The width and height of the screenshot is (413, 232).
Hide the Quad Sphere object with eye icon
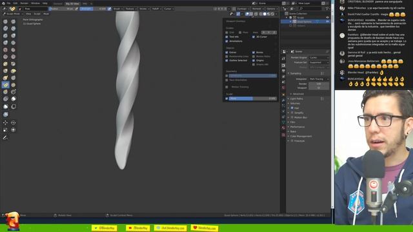point(327,21)
